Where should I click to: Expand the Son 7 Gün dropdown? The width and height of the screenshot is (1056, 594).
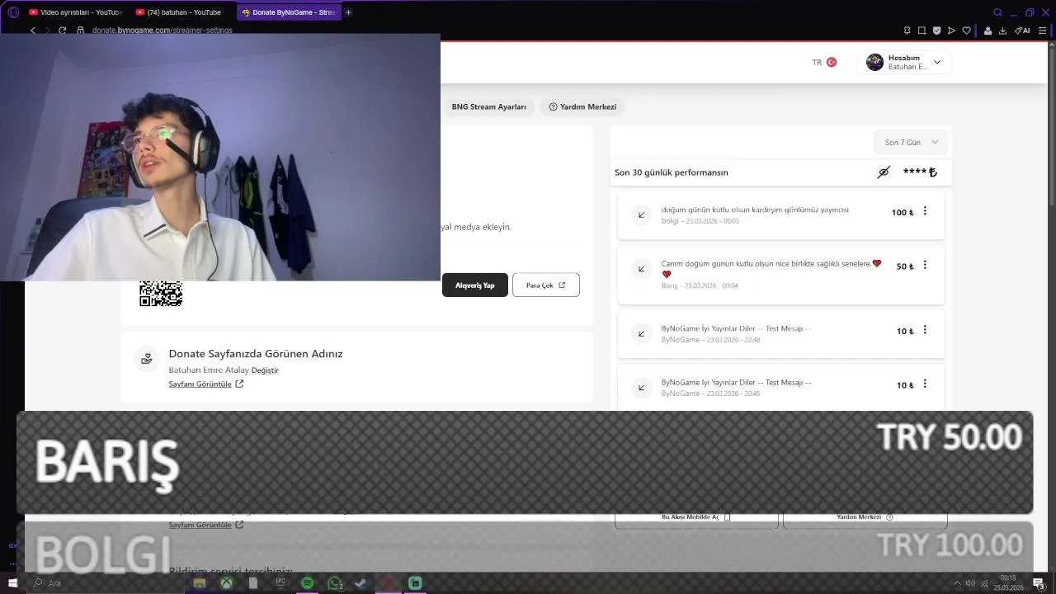[x=911, y=142]
